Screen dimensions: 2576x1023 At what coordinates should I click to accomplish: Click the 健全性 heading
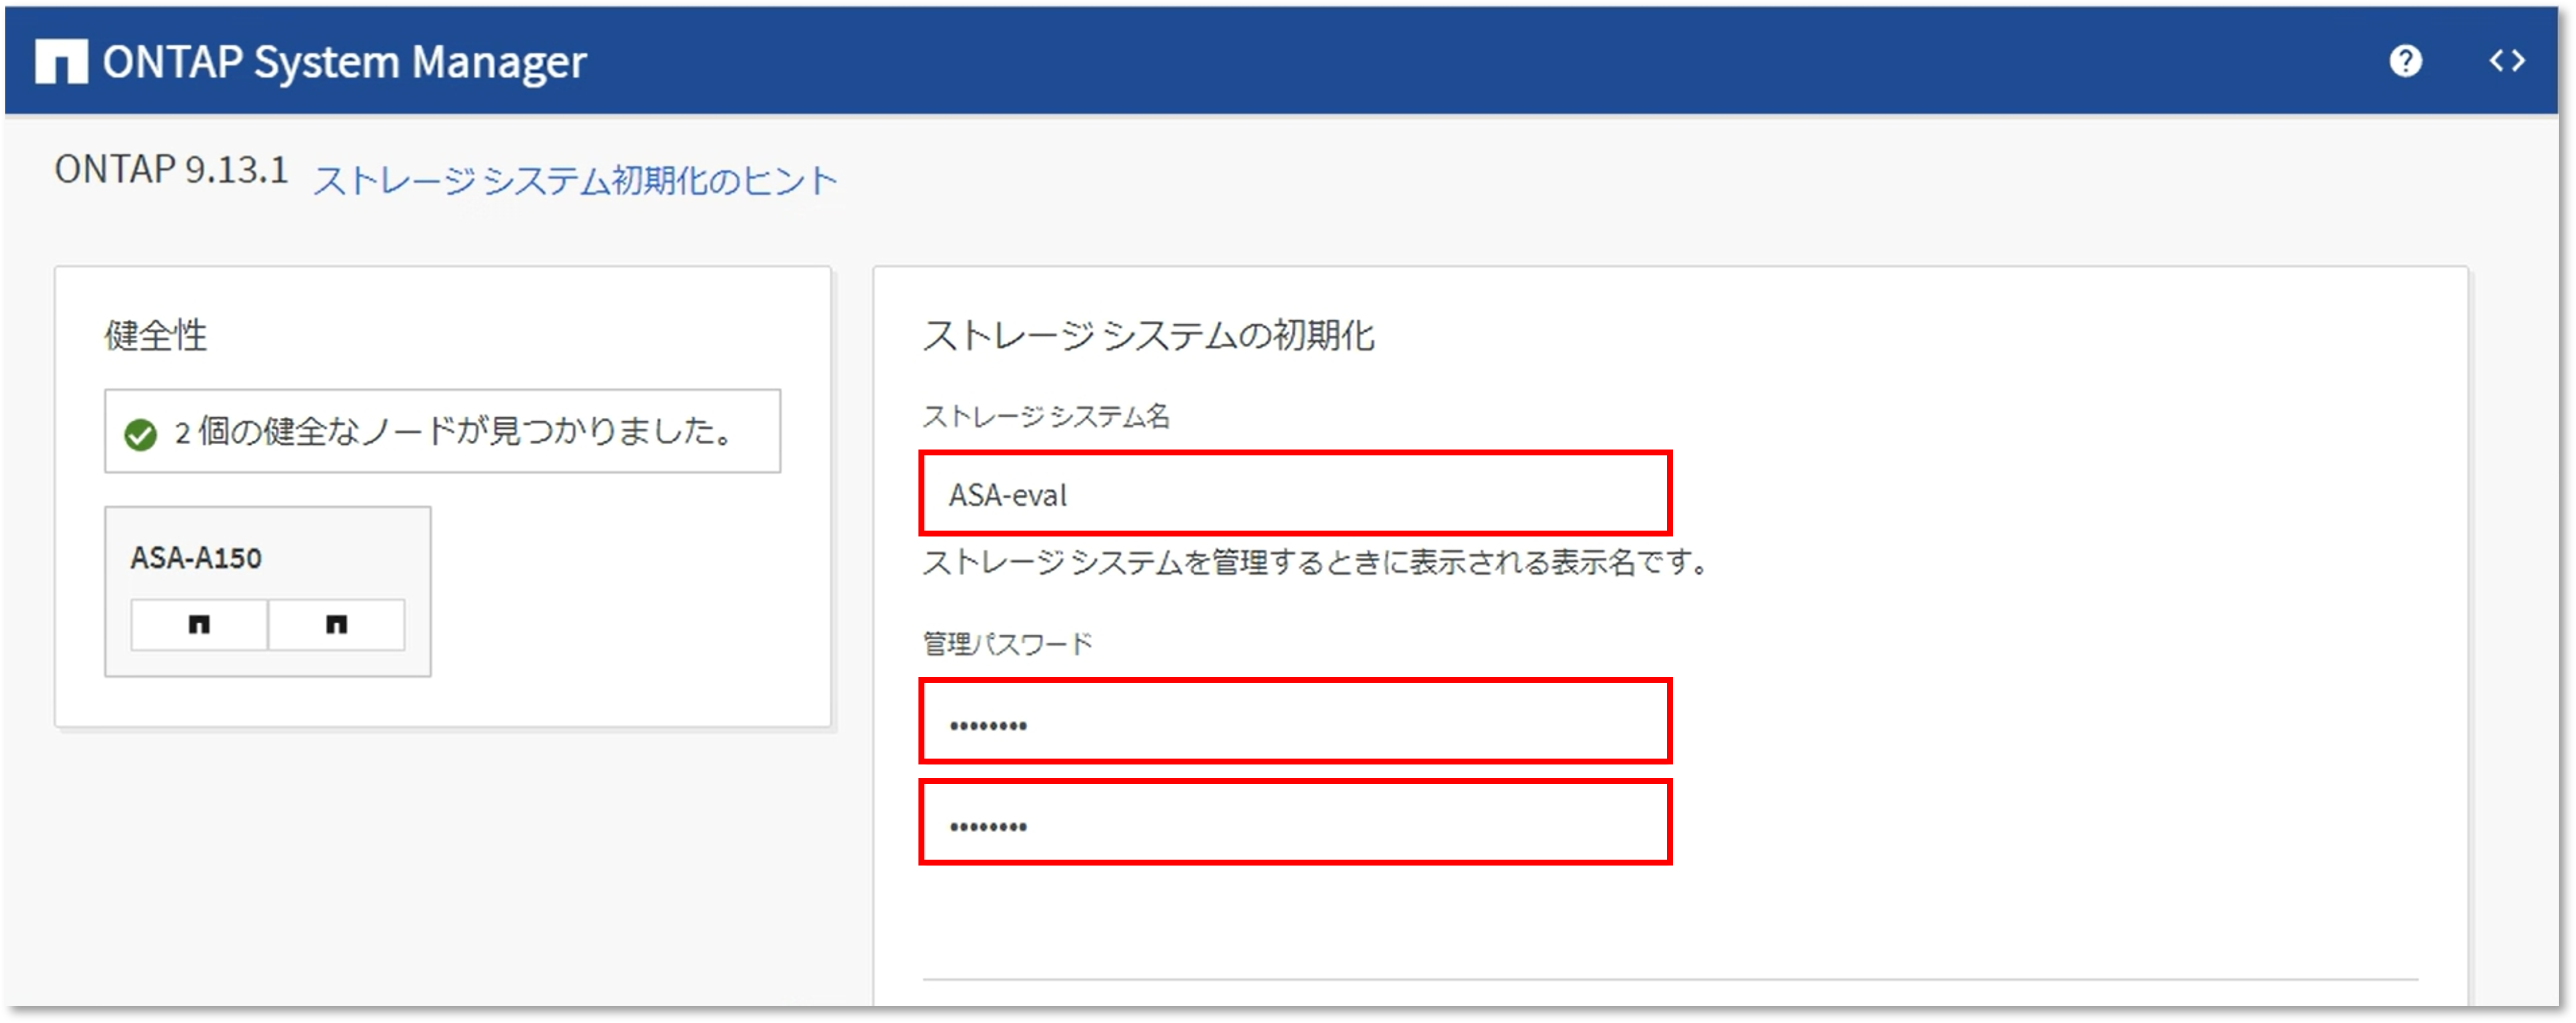(155, 335)
